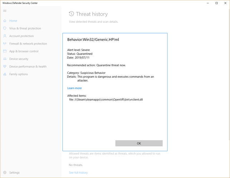Open Device security section
The height and width of the screenshot is (178, 230).
click(x=19, y=59)
